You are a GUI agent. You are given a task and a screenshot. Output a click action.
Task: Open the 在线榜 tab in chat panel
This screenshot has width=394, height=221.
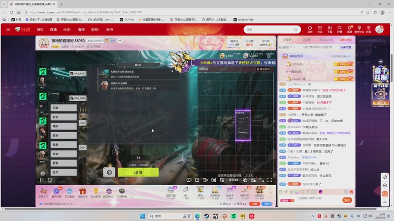click(x=287, y=40)
